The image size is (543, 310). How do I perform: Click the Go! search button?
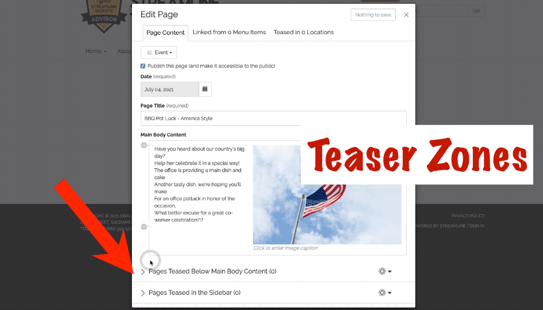coord(476,11)
